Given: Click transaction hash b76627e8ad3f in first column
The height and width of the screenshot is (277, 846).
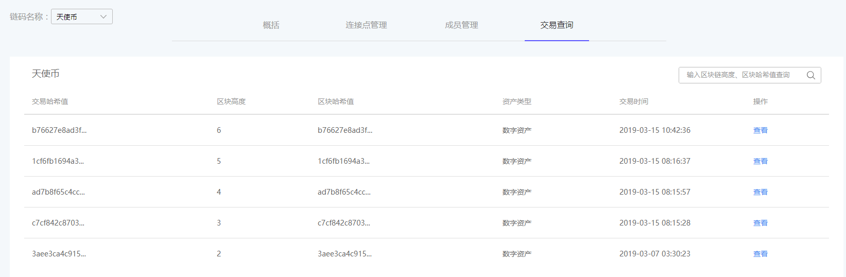Looking at the screenshot, I should click(x=59, y=130).
